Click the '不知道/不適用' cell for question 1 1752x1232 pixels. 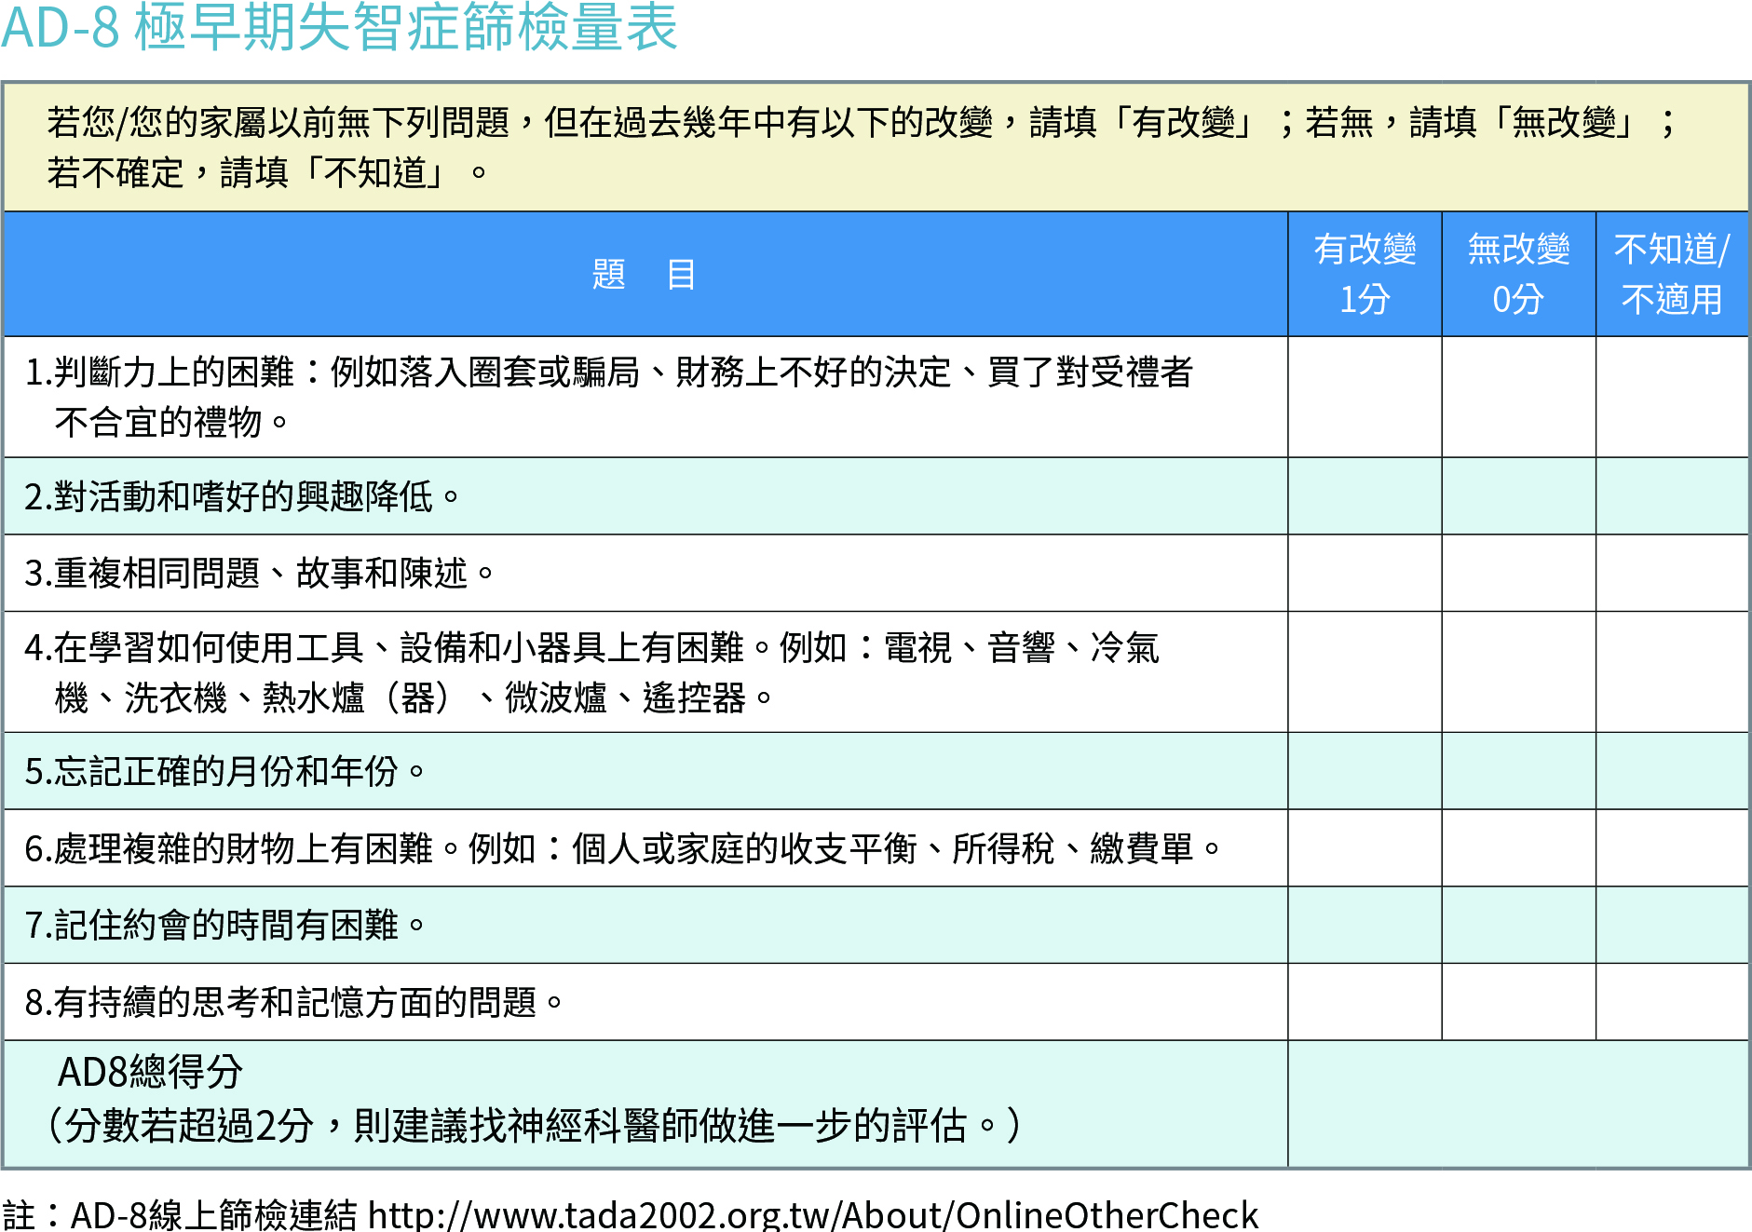coord(1672,397)
